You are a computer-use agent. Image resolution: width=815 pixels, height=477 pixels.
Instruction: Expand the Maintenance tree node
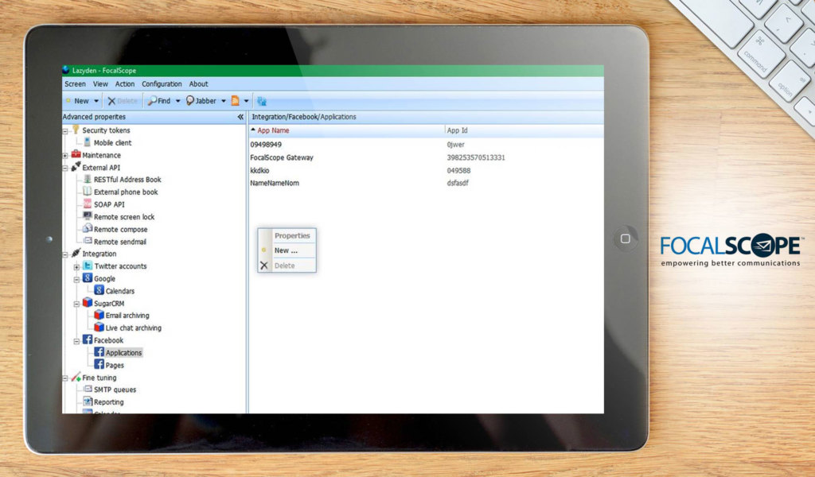pyautogui.click(x=65, y=156)
